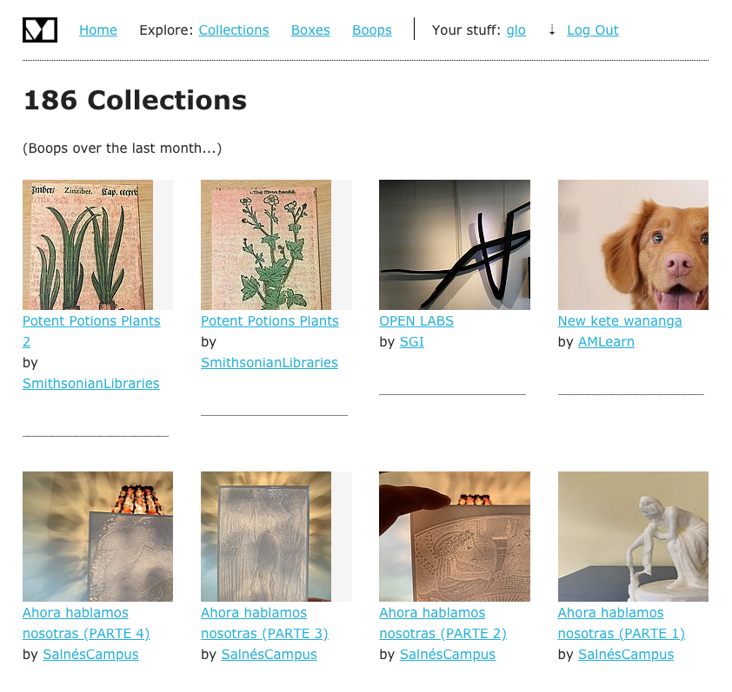732x692 pixels.
Task: Click the SmithsonianLibraries author link
Action: point(90,383)
